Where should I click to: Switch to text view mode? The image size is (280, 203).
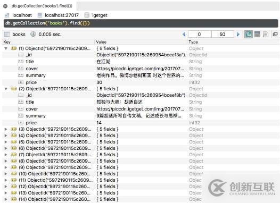266,34
